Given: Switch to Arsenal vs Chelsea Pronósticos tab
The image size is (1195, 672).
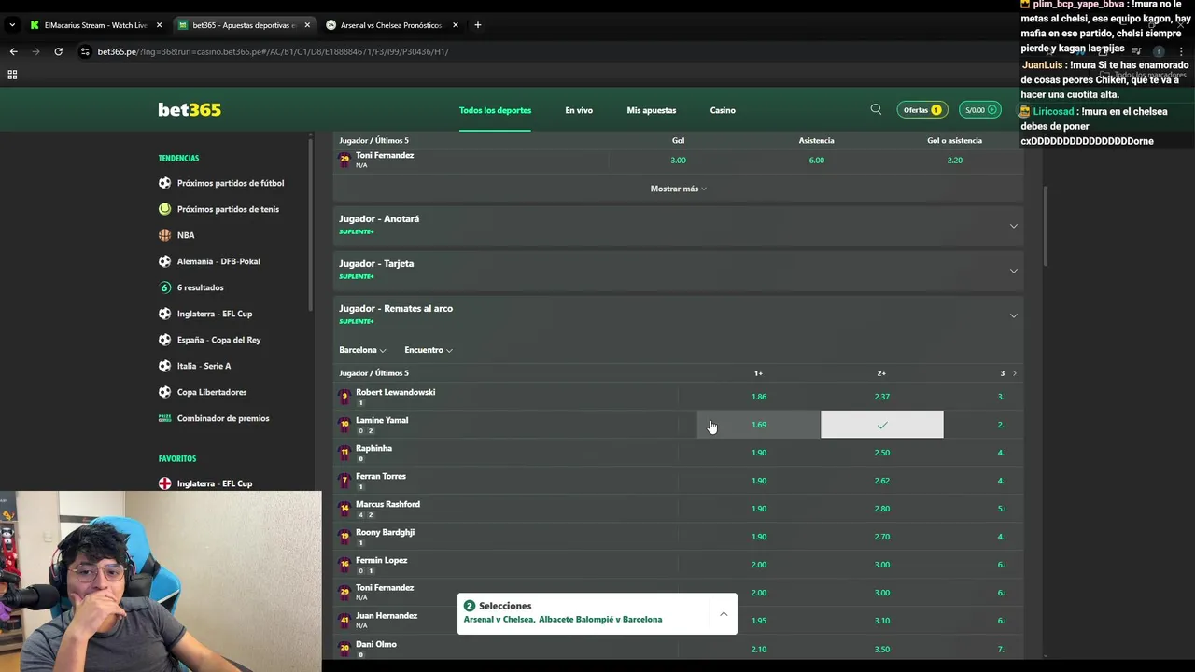Looking at the screenshot, I should tap(390, 25).
